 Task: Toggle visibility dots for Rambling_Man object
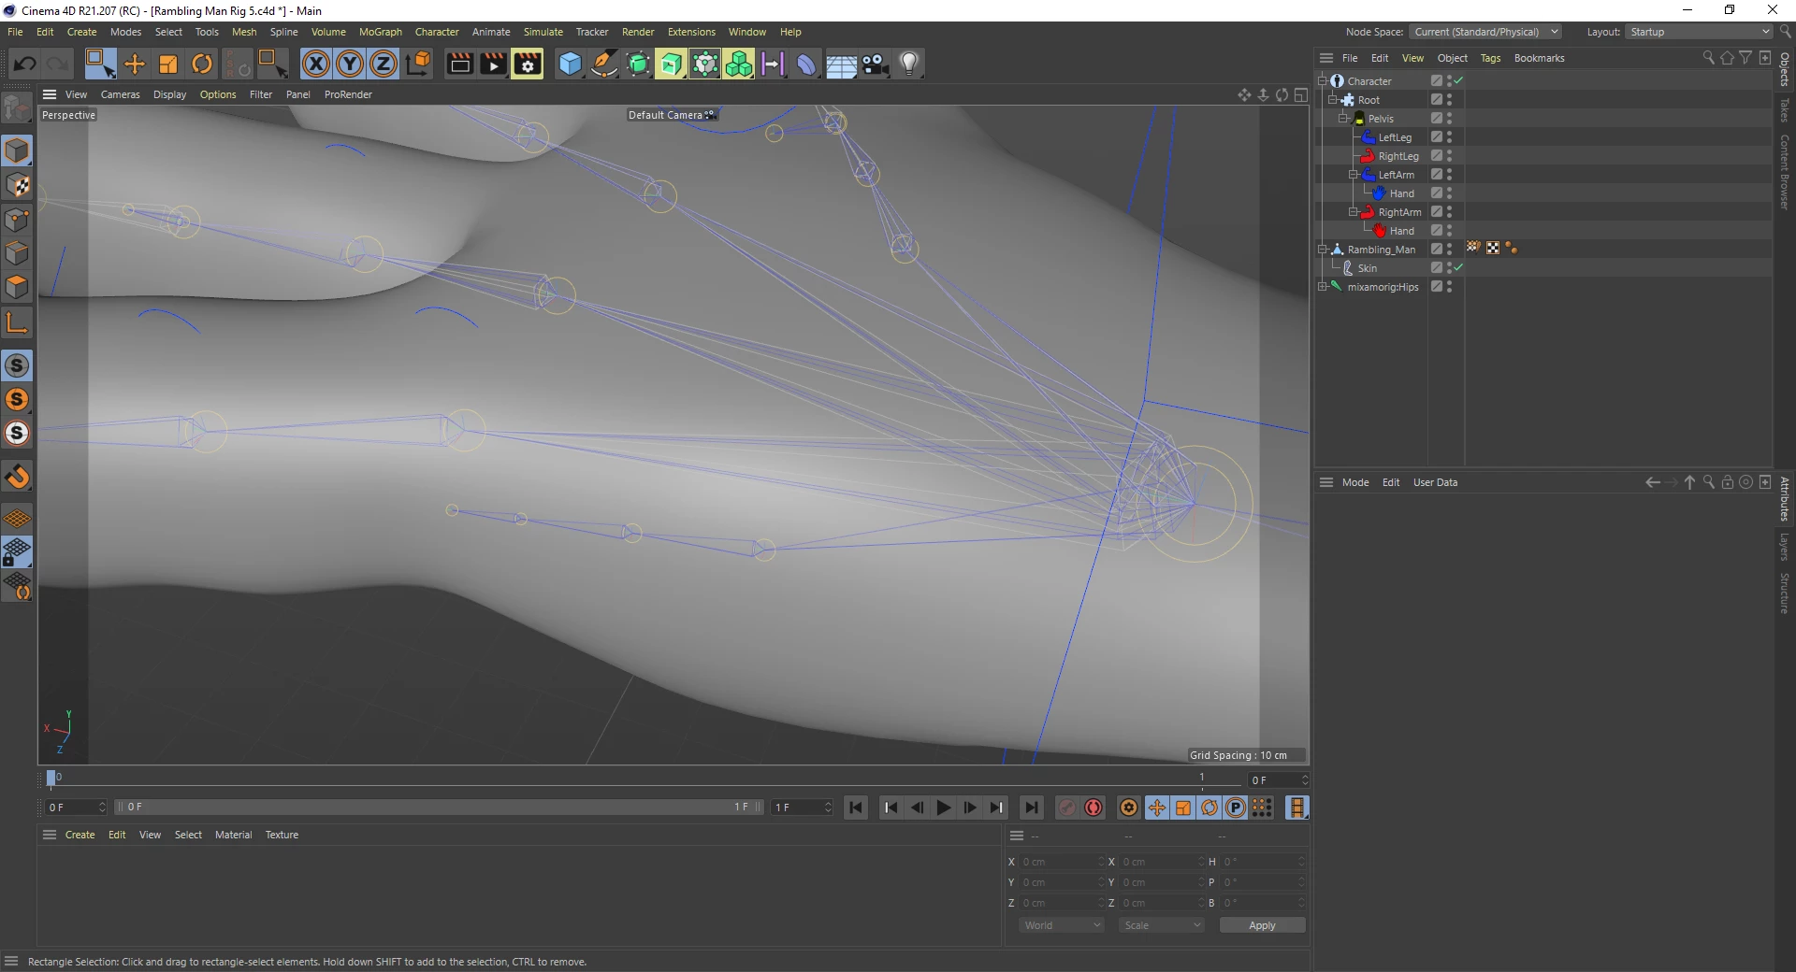1449,250
